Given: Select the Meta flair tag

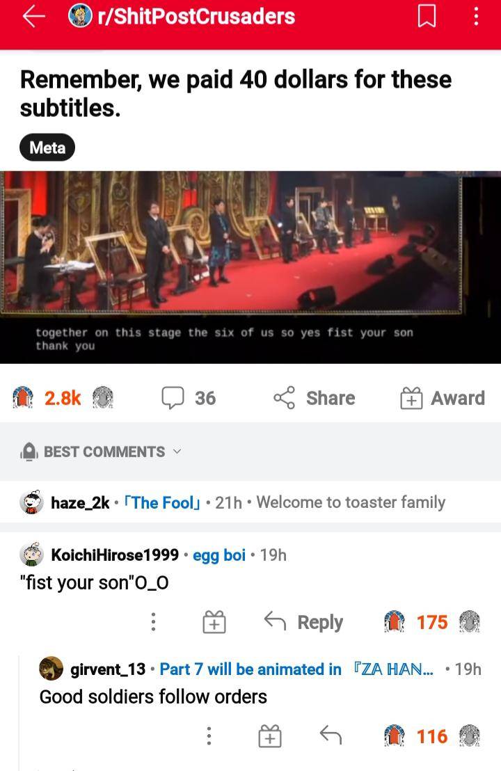Looking at the screenshot, I should pyautogui.click(x=47, y=148).
